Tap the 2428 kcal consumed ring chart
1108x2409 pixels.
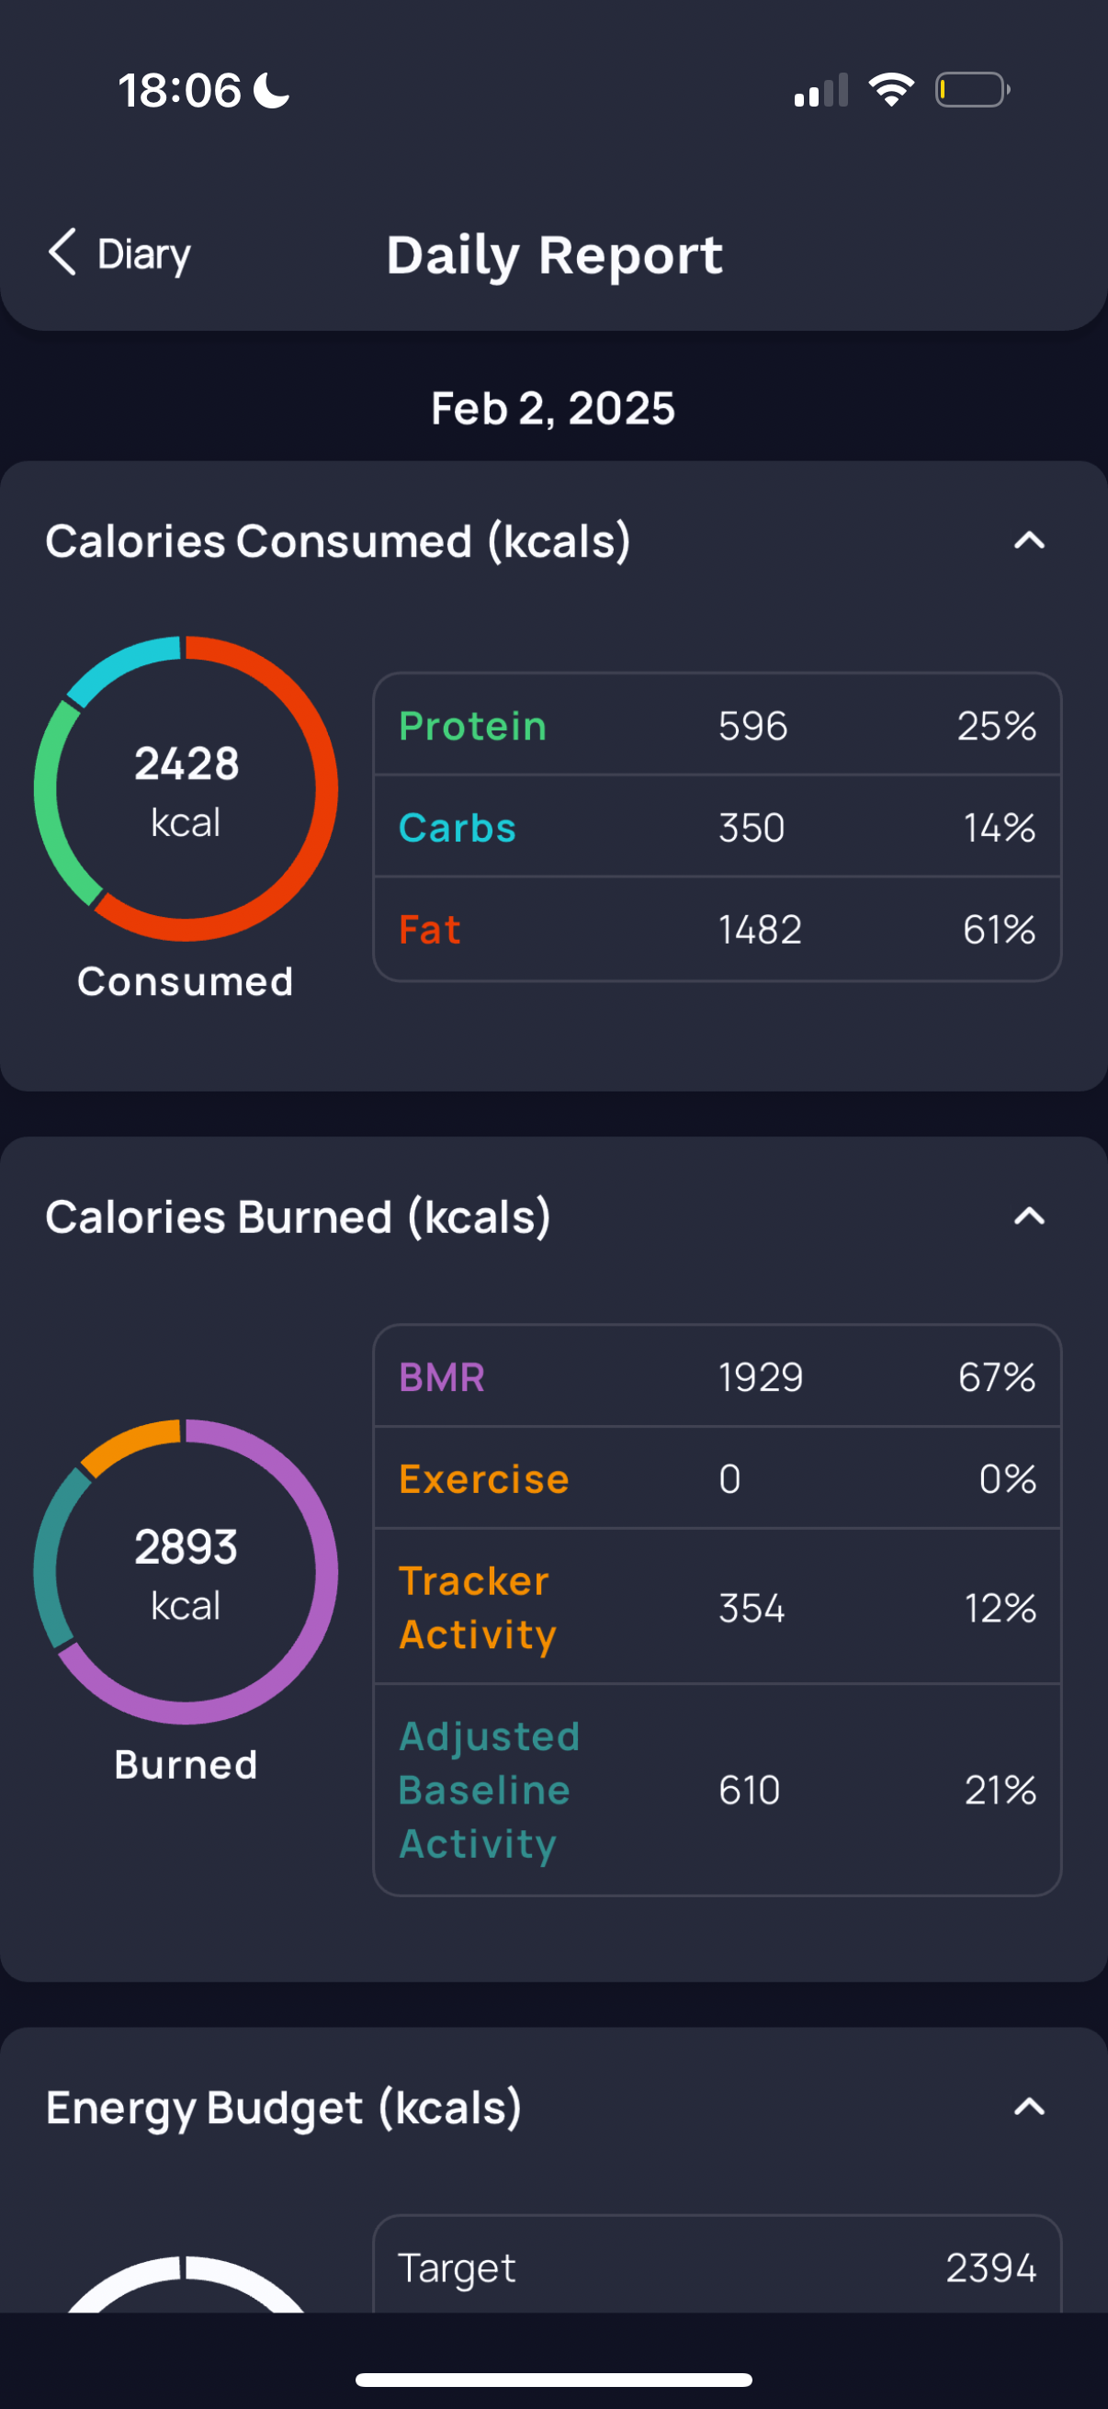click(x=187, y=788)
